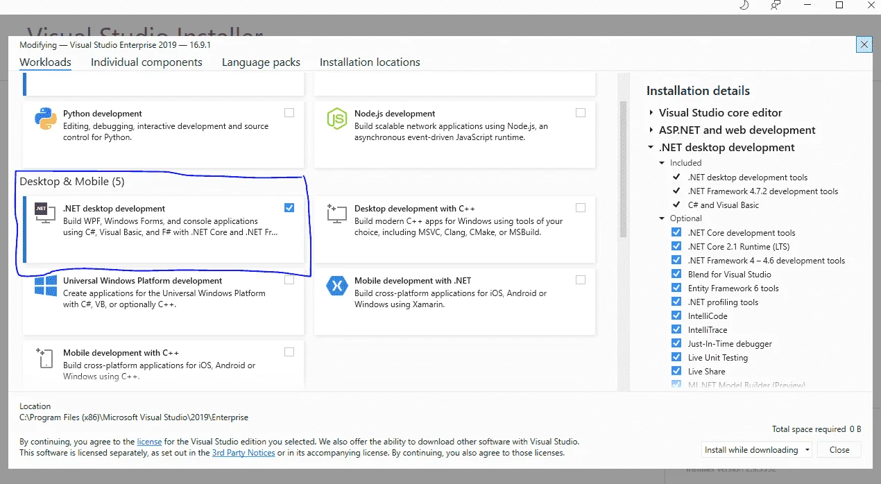The height and width of the screenshot is (484, 881).
Task: Open the 3rd Party Notices link
Action: 243,453
